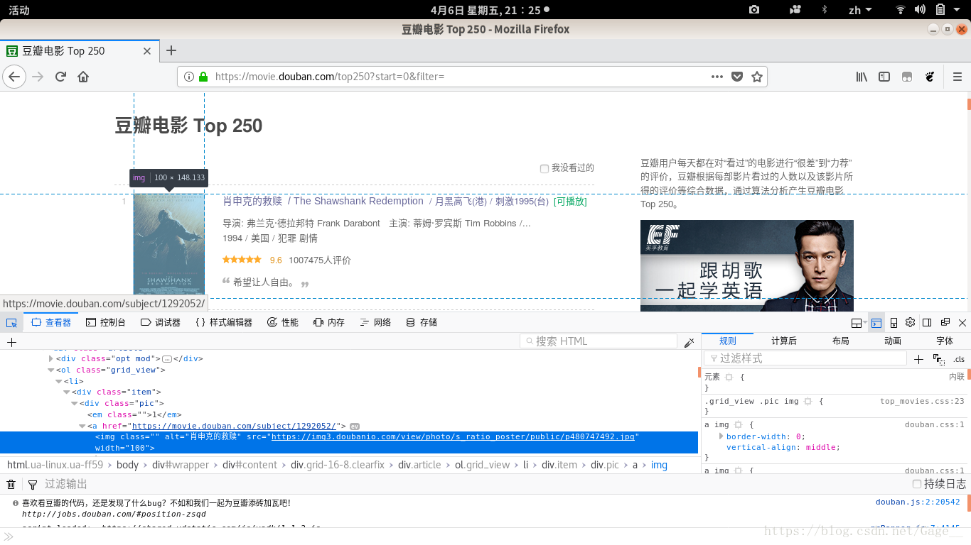Close the developer tools panel

[x=962, y=323]
